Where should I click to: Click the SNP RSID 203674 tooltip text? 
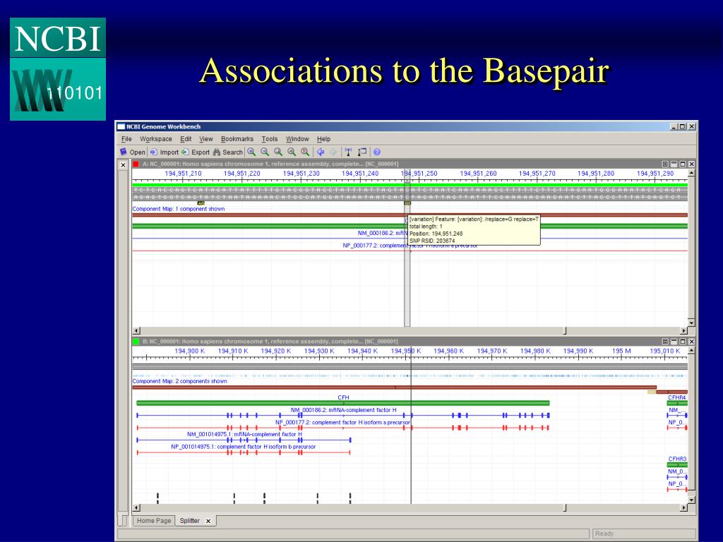(x=432, y=241)
